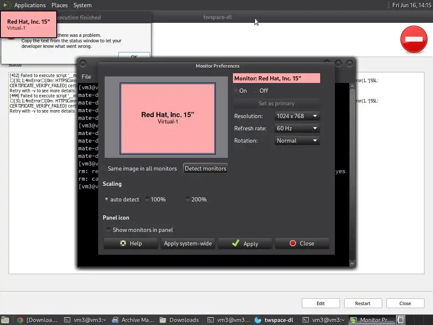433x325 pixels.
Task: Click the Apply system-wide button
Action: click(188, 243)
